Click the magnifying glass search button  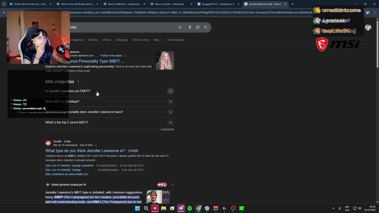coord(205,27)
